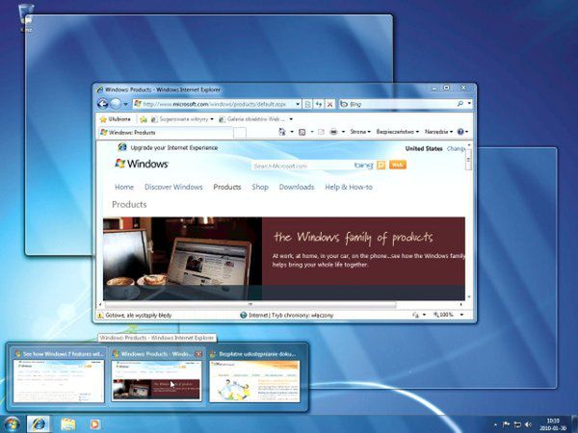Open Discover Windows navigation item
Image resolution: width=578 pixels, height=433 pixels.
click(173, 187)
